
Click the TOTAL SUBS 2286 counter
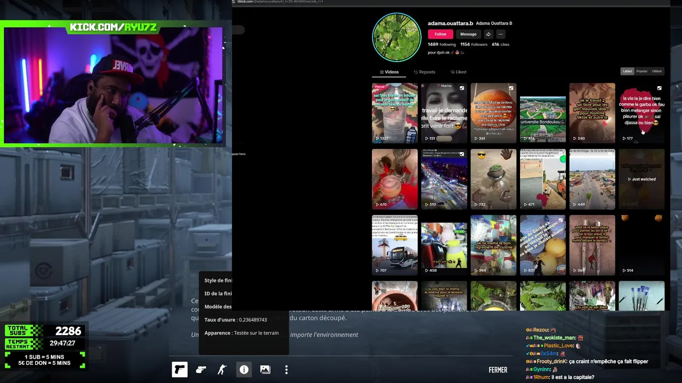[x=45, y=331]
